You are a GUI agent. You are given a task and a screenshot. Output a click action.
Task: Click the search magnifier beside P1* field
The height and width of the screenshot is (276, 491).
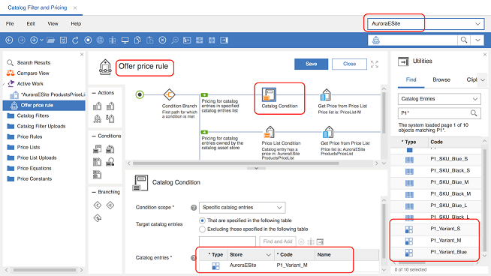coord(474,113)
